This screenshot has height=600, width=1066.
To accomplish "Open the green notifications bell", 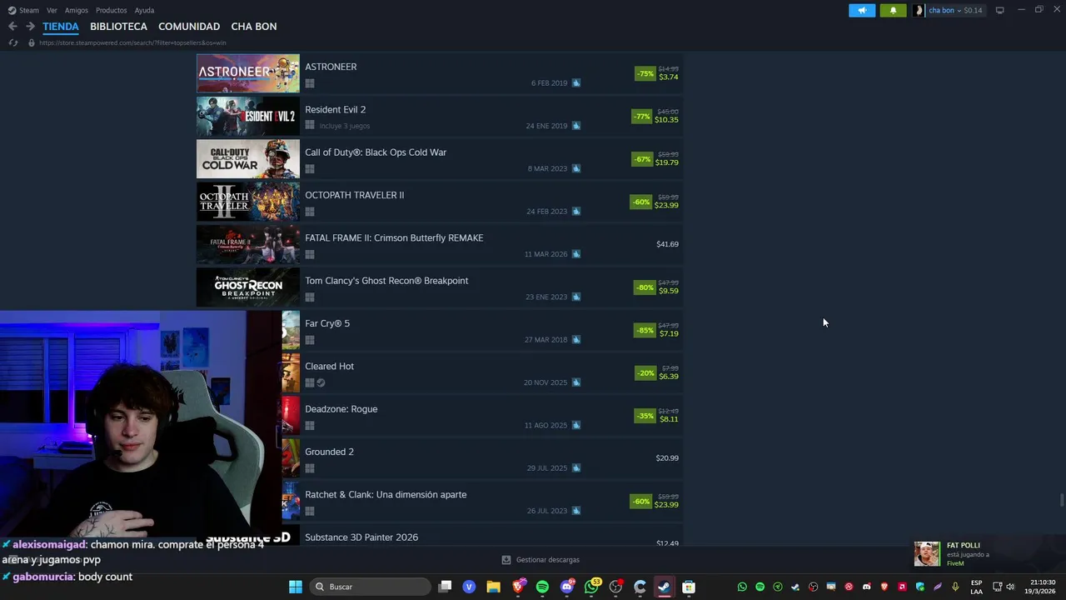I will (893, 10).
